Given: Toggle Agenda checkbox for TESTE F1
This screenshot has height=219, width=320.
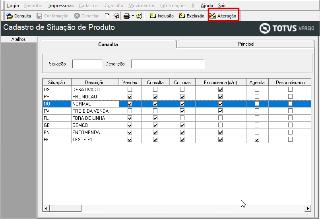Looking at the screenshot, I should [x=257, y=139].
